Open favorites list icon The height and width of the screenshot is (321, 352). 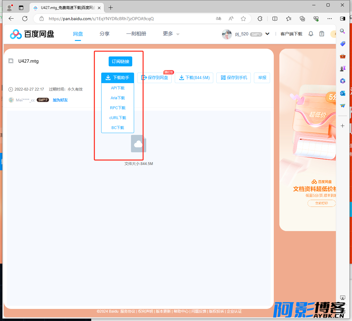289,19
